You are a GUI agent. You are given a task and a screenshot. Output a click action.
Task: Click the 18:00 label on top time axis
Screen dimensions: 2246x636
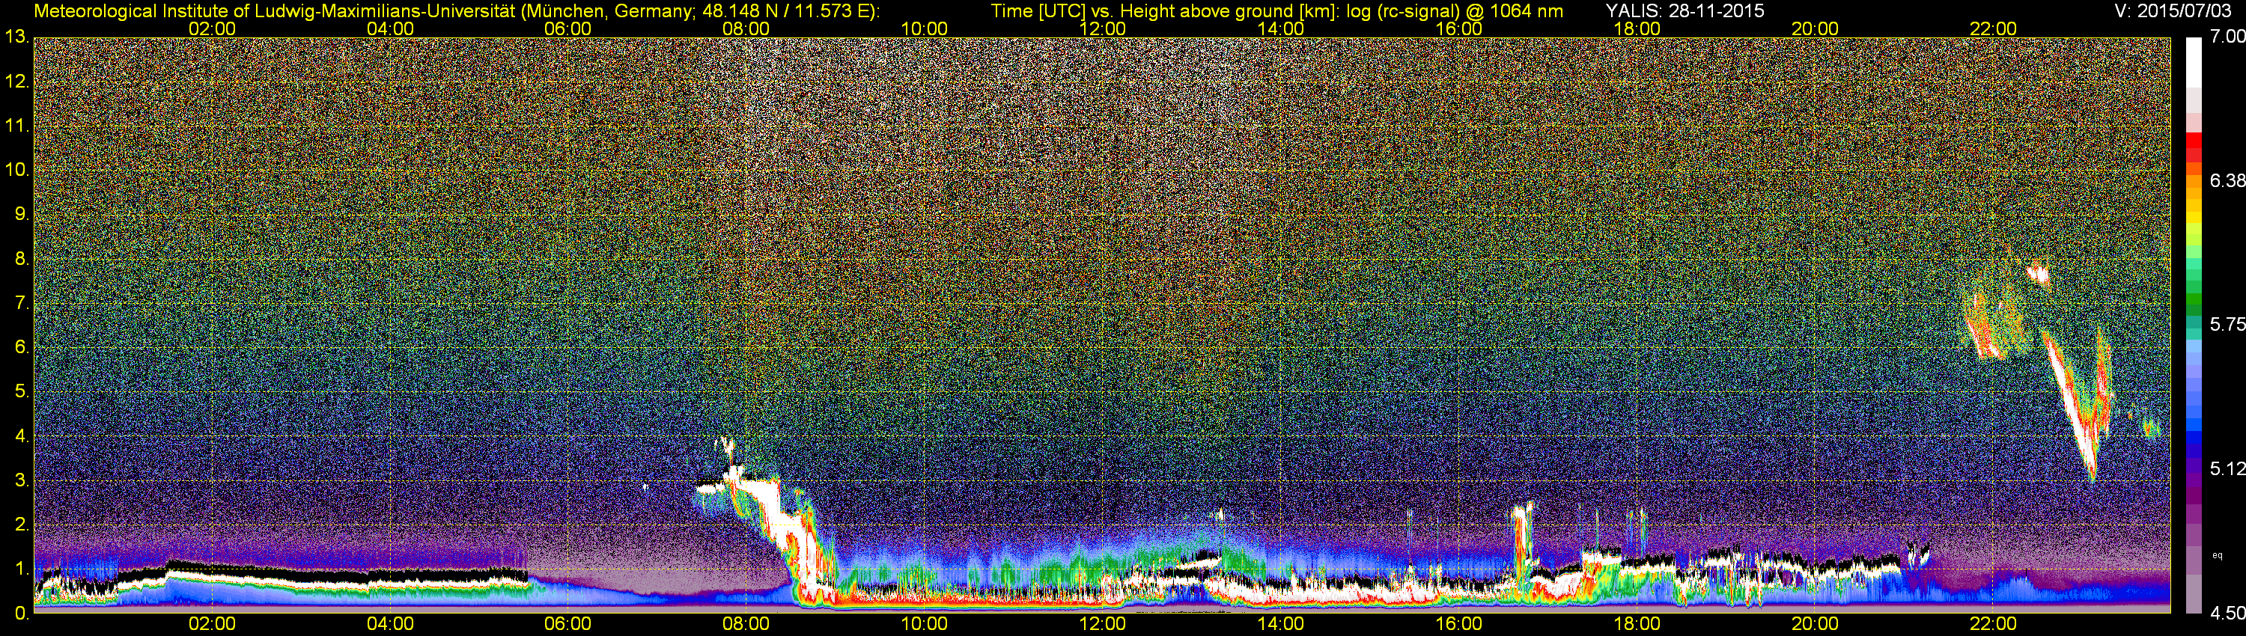point(1637,28)
